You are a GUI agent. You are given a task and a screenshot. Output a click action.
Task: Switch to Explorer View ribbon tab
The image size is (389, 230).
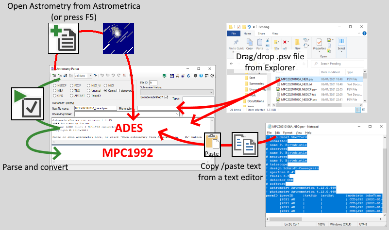275,33
